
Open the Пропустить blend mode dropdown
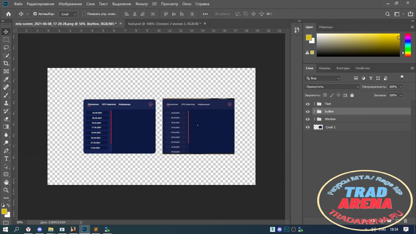coord(332,87)
